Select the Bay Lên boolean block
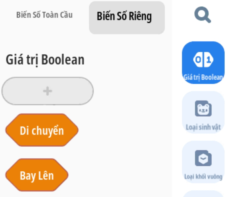This screenshot has height=197, width=227. click(x=37, y=175)
